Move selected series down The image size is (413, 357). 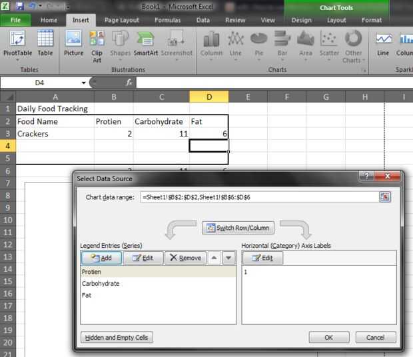coord(228,258)
